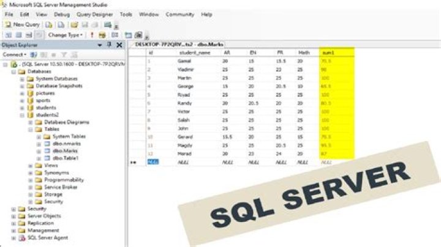This screenshot has width=441, height=247.
Task: Toggle the Show Results Pane button
Action: [x=39, y=35]
